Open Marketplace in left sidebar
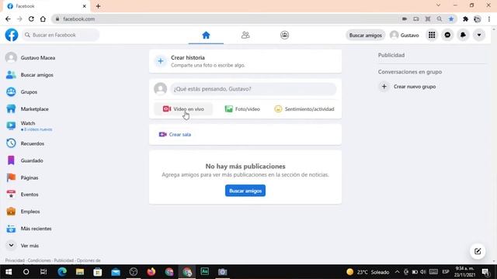This screenshot has width=497, height=279. pyautogui.click(x=27, y=108)
